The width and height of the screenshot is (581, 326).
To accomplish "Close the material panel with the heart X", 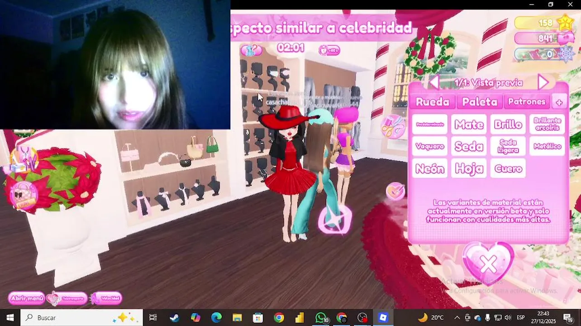I will click(x=488, y=263).
